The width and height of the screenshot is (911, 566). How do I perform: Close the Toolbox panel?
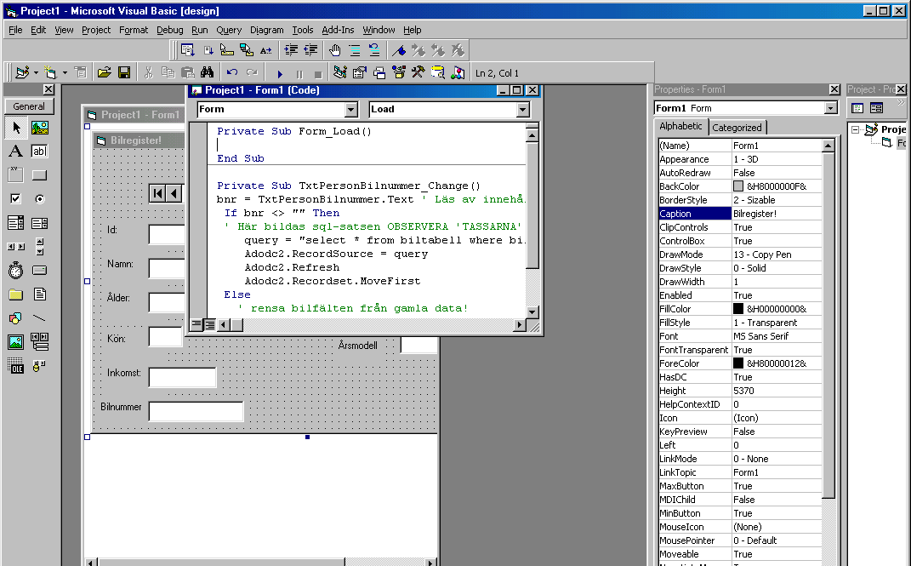(48, 89)
